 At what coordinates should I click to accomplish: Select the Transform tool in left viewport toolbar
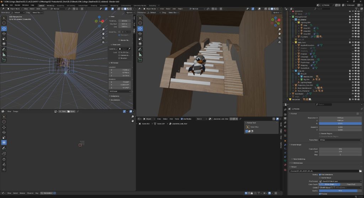pyautogui.click(x=4, y=44)
